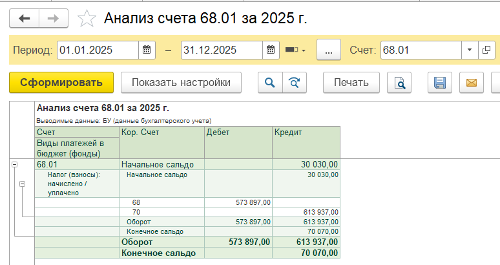Collapse the 68.01 account group
This screenshot has height=265, width=500.
pos(14,165)
